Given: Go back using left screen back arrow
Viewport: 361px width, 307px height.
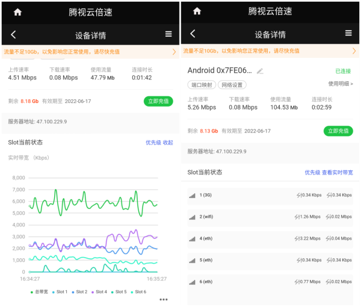Looking at the screenshot, I should [13, 34].
